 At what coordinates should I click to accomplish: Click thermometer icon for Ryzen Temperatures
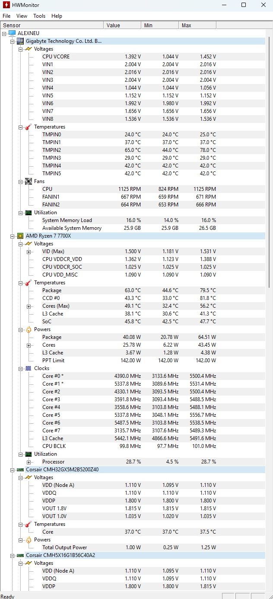[29, 283]
